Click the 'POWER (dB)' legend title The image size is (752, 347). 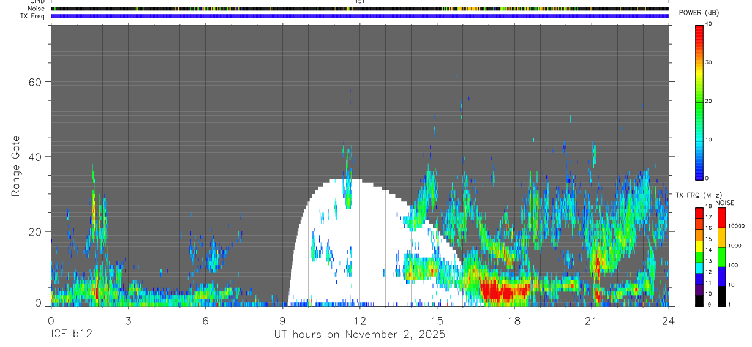click(699, 13)
